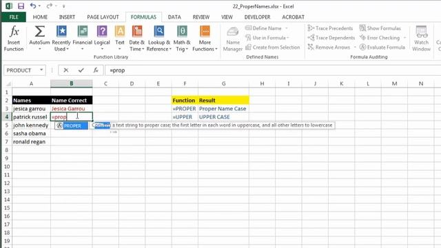441x248 pixels.
Task: Open the Text functions library
Action: click(120, 39)
